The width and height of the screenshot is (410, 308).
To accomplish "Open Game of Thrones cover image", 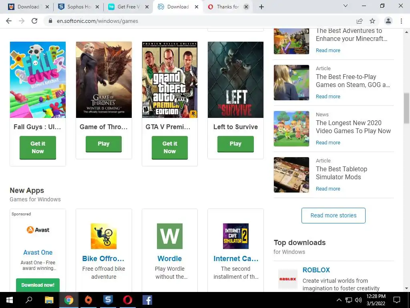I will click(x=104, y=80).
